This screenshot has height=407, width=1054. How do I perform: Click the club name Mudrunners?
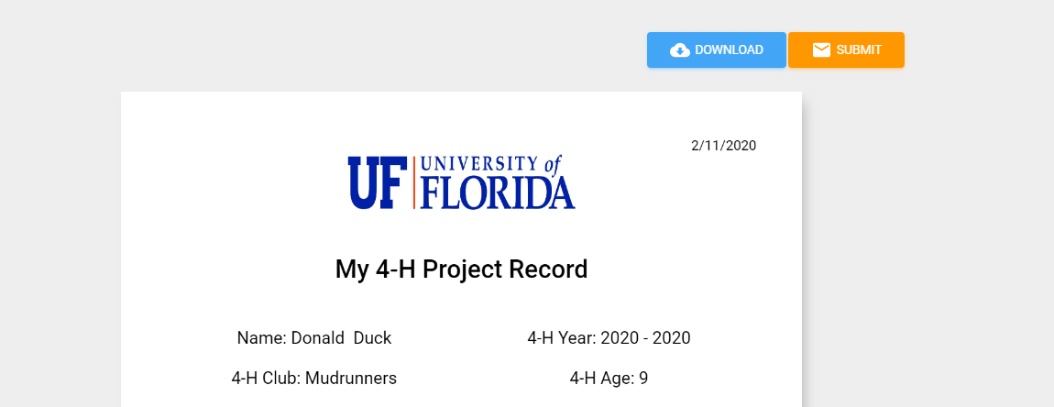[x=351, y=378]
